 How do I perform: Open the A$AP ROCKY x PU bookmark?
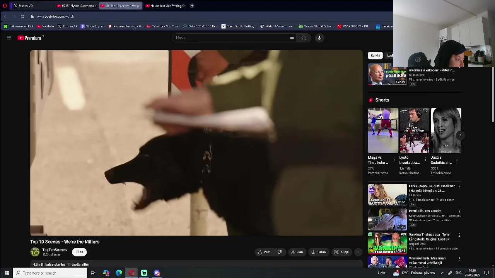[354, 26]
